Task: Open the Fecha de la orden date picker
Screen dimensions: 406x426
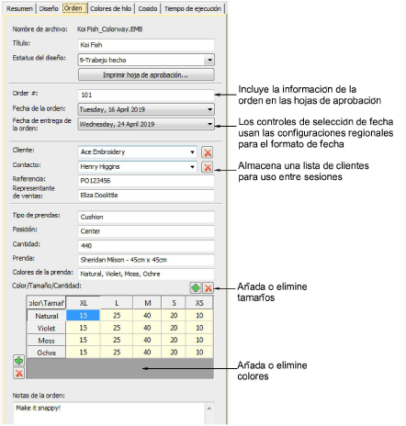Action: (x=209, y=109)
